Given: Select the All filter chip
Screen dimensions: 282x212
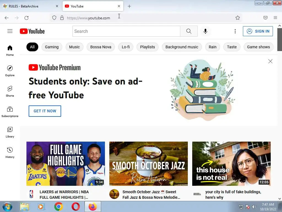Looking at the screenshot, I should (x=32, y=47).
